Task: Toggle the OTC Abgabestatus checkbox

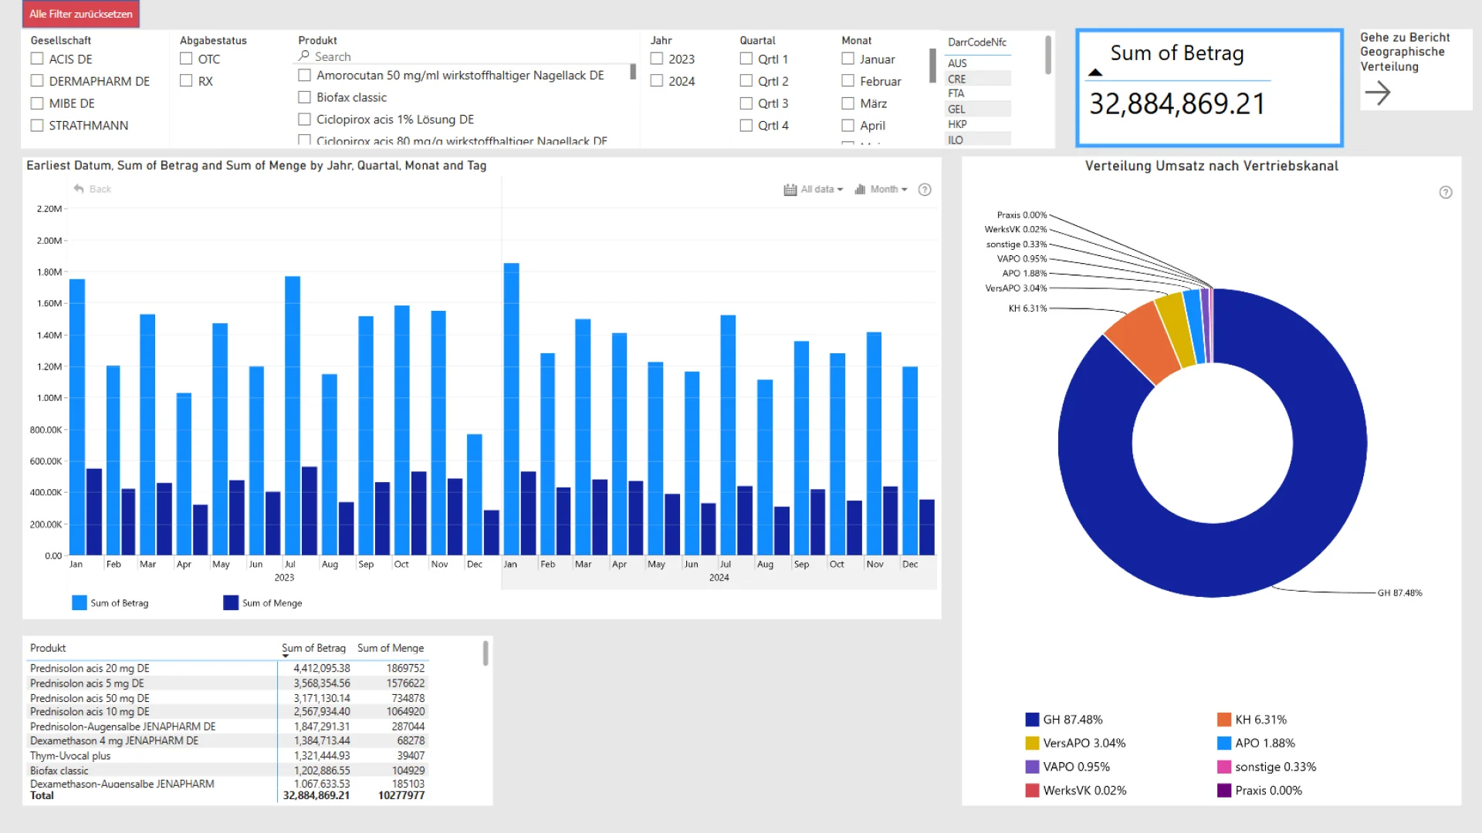Action: [186, 59]
